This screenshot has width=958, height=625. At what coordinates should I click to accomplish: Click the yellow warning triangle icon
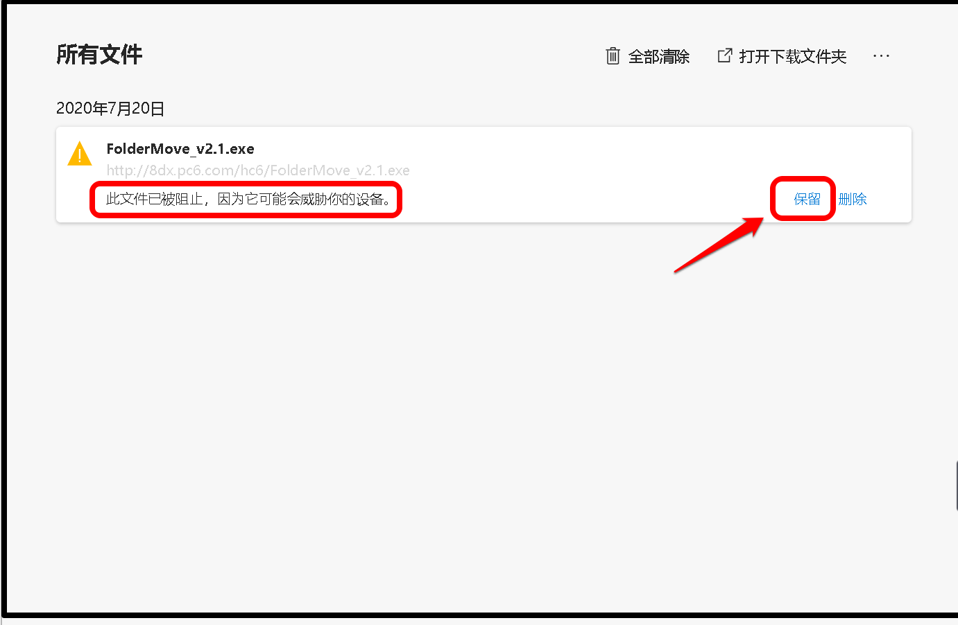click(x=80, y=154)
